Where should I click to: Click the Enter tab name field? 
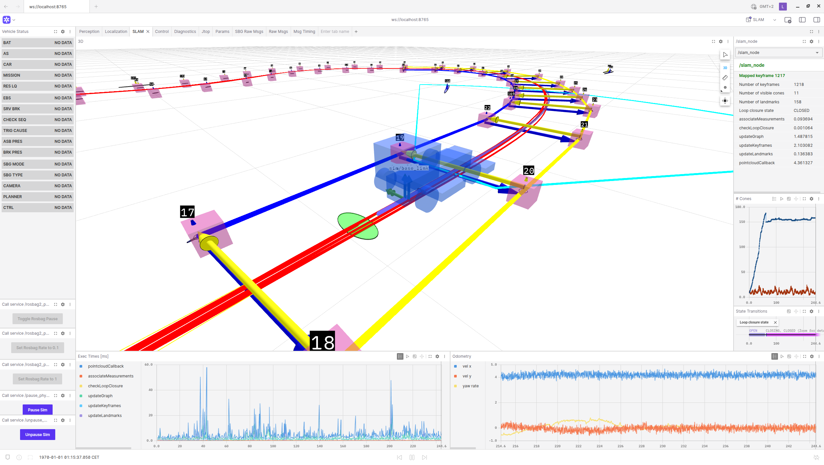tap(335, 32)
